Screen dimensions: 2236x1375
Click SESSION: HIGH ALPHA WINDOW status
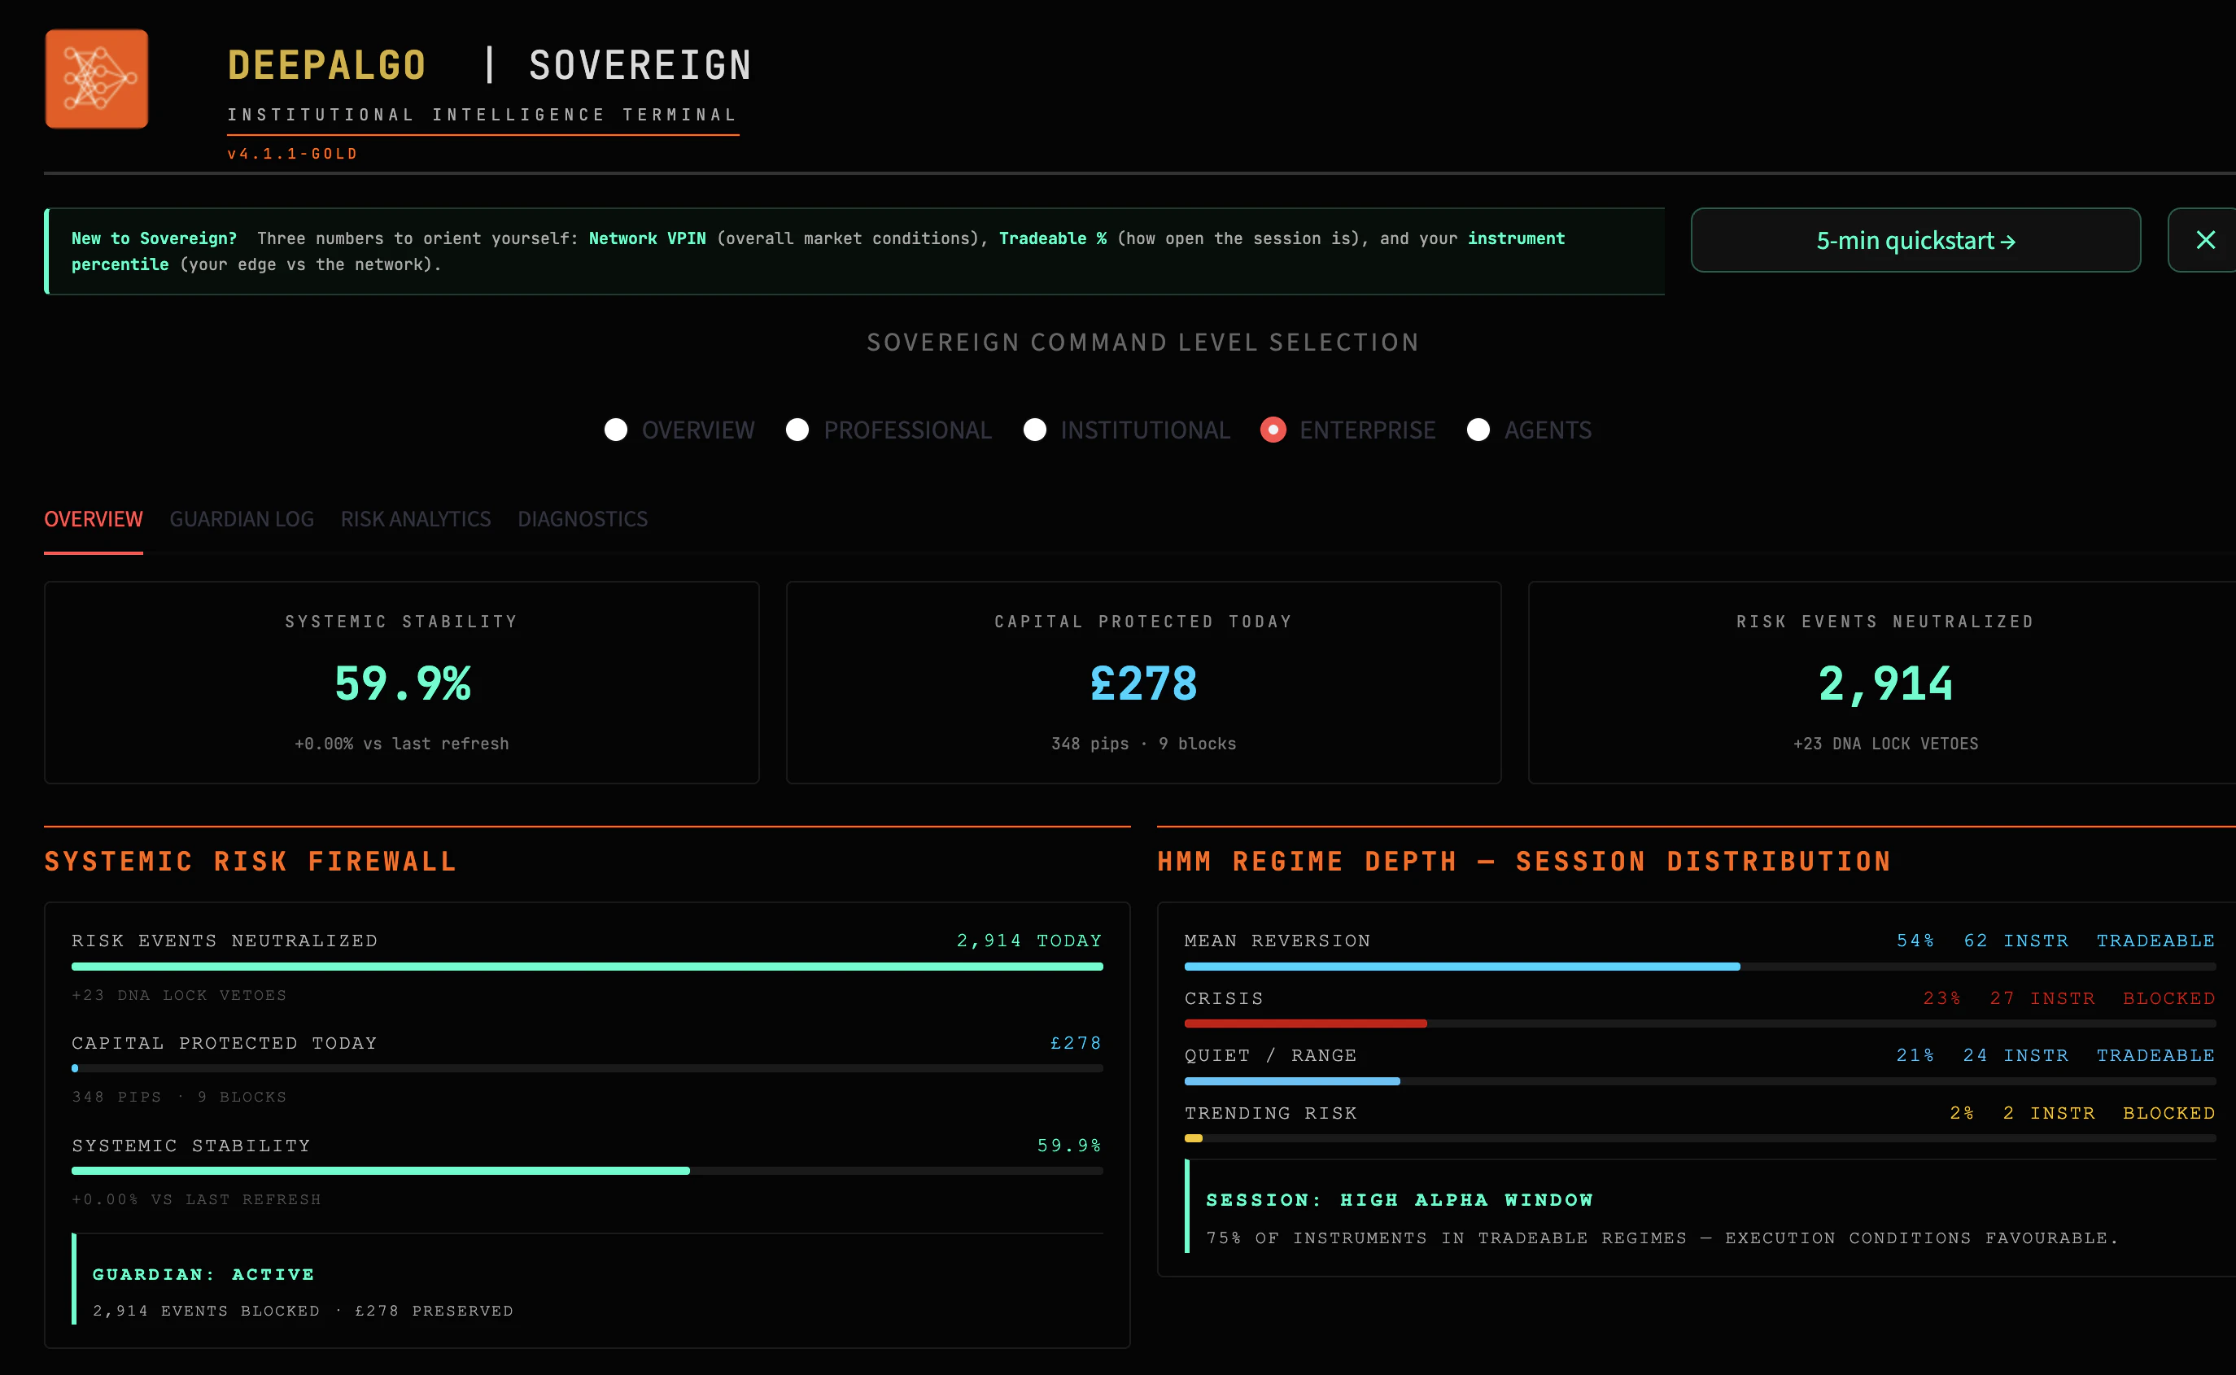1400,1200
